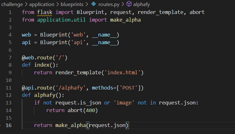This screenshot has height=134, width=235.
Task: Expand chevron after 'blueprints' breadcrumb
Action: [87, 4]
